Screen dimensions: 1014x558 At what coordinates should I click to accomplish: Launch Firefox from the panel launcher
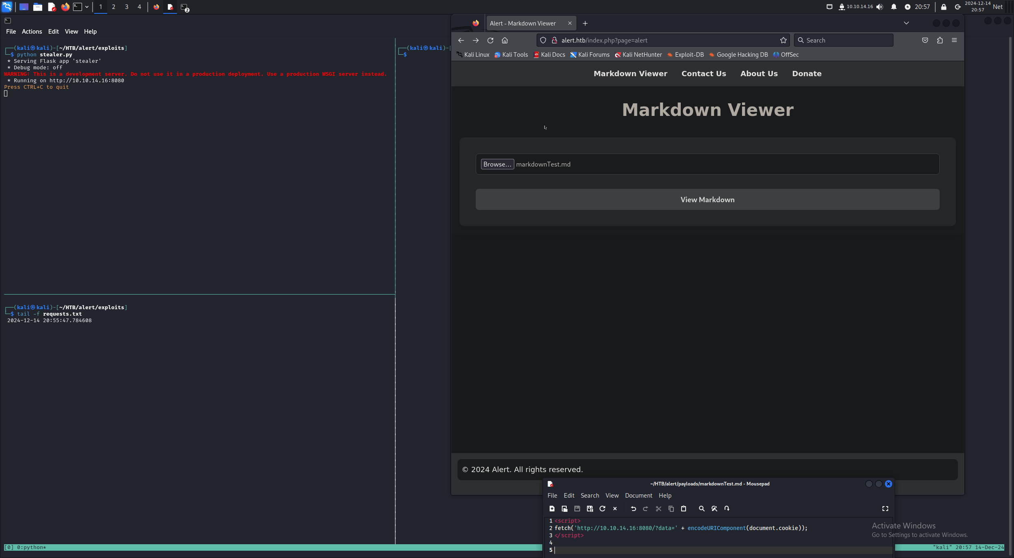point(65,7)
